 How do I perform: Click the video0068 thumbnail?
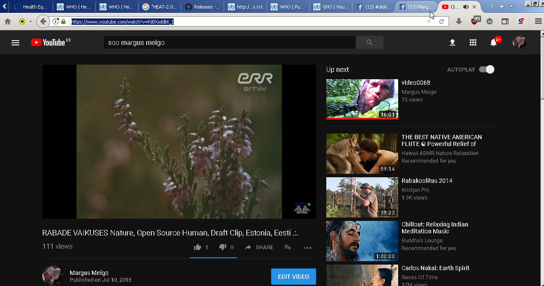pyautogui.click(x=362, y=99)
